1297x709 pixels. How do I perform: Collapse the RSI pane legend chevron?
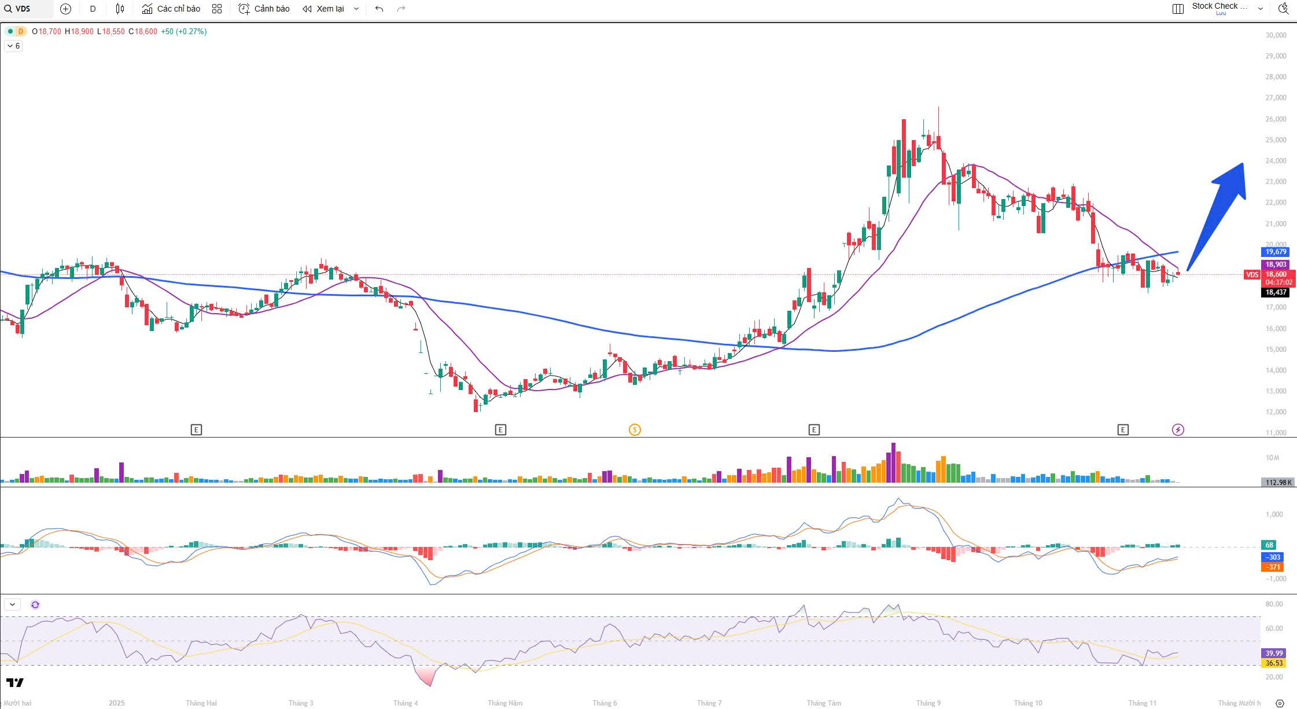(12, 605)
